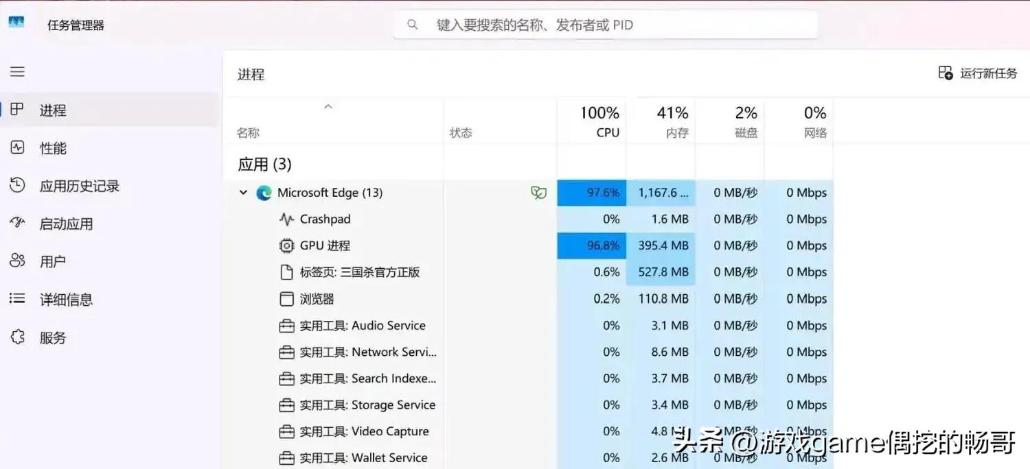Sort by the 内存 column header
The width and height of the screenshot is (1030, 469).
(661, 121)
